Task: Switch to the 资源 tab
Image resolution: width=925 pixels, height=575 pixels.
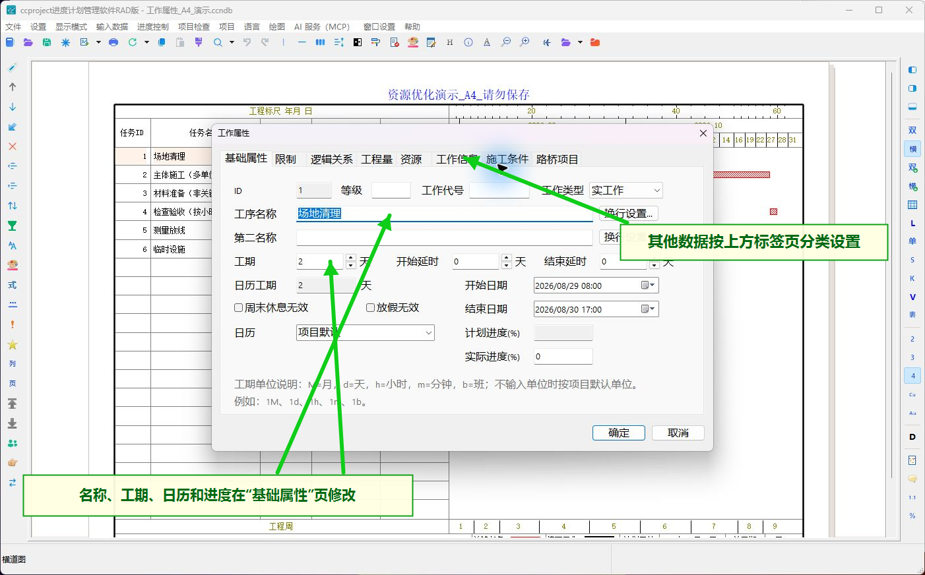Action: (x=411, y=160)
